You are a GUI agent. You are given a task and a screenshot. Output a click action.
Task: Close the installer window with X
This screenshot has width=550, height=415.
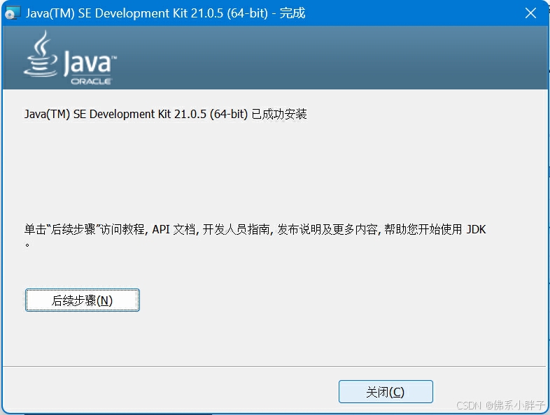[x=530, y=13]
